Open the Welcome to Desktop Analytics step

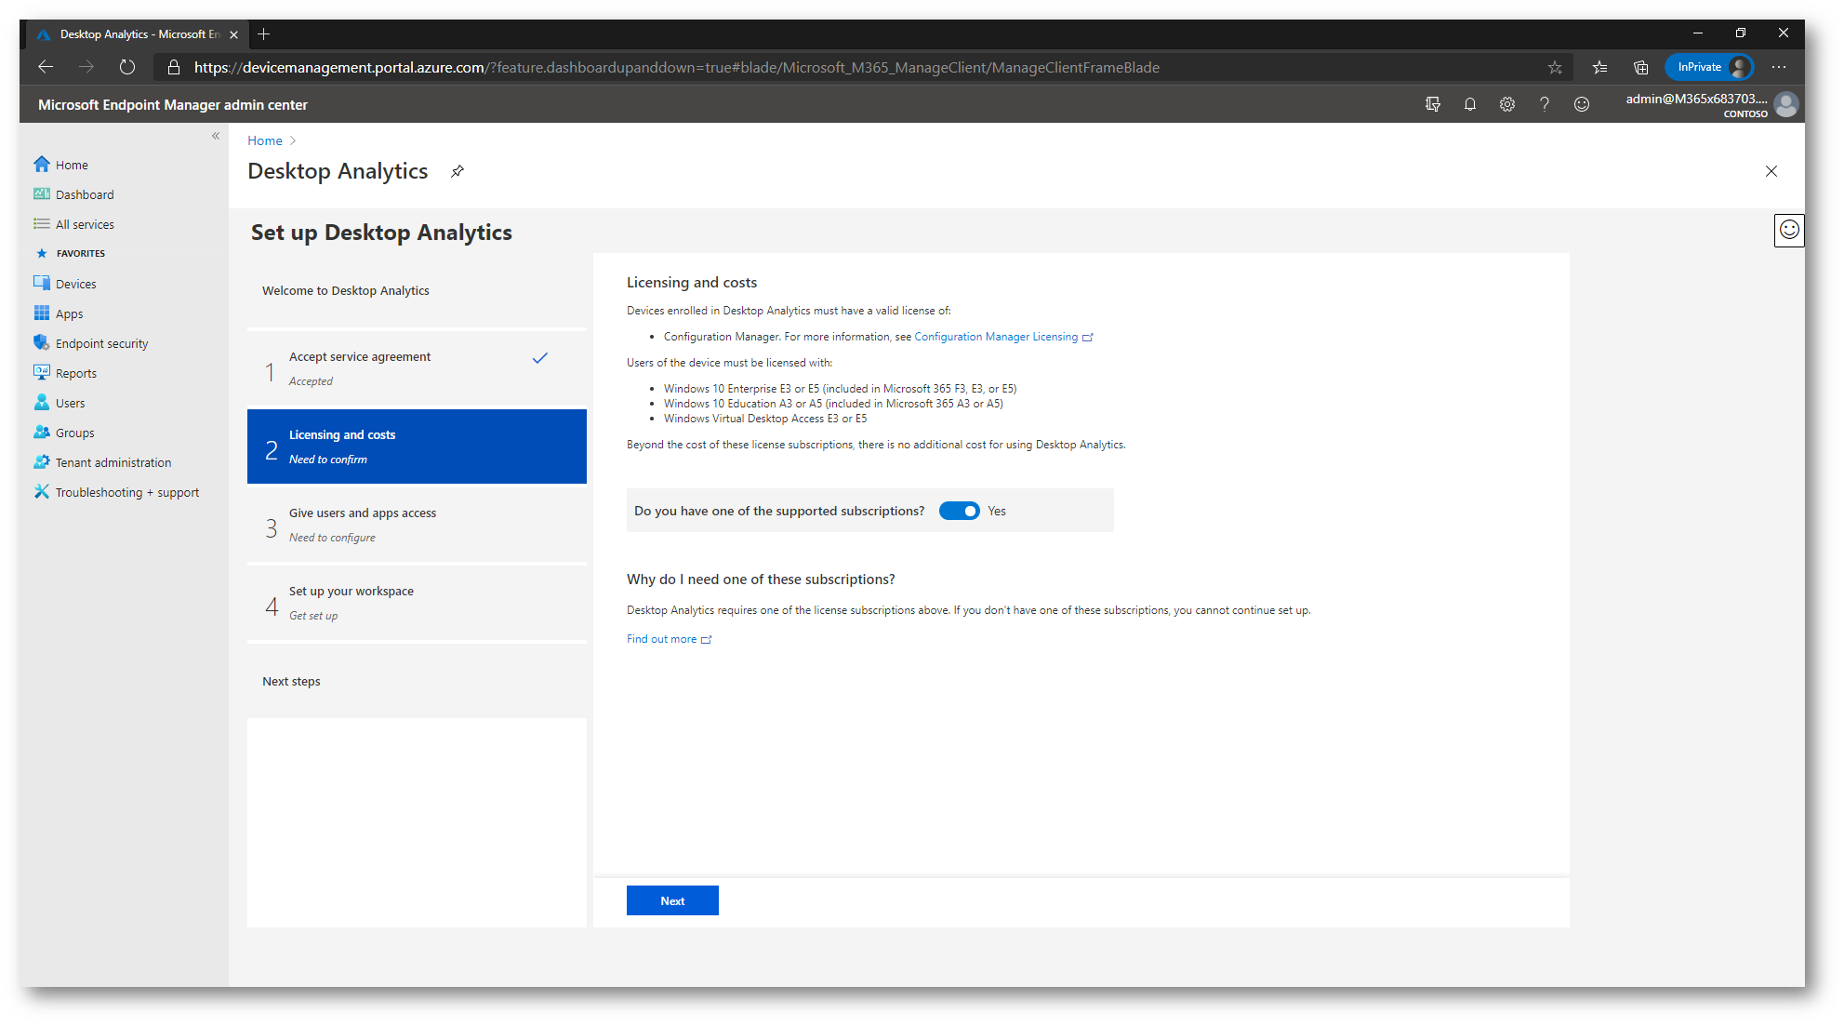(417, 290)
